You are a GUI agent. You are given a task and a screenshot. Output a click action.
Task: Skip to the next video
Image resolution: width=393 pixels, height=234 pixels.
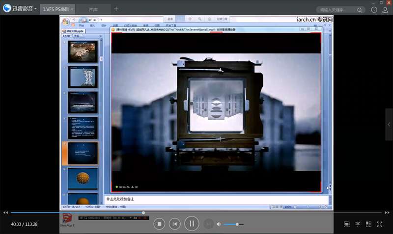(x=208, y=224)
